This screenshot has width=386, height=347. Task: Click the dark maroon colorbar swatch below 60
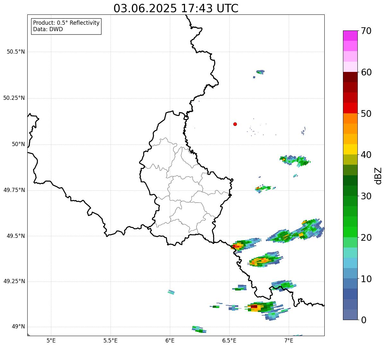(x=350, y=77)
